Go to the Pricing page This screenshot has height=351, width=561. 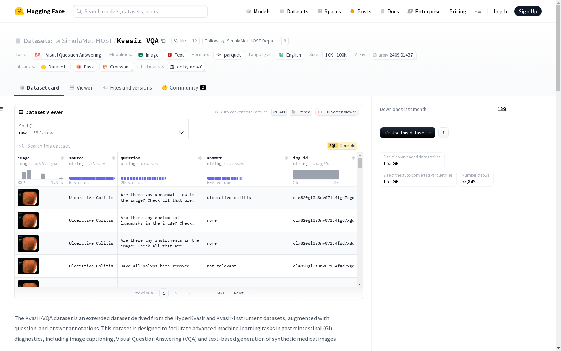coord(458,11)
